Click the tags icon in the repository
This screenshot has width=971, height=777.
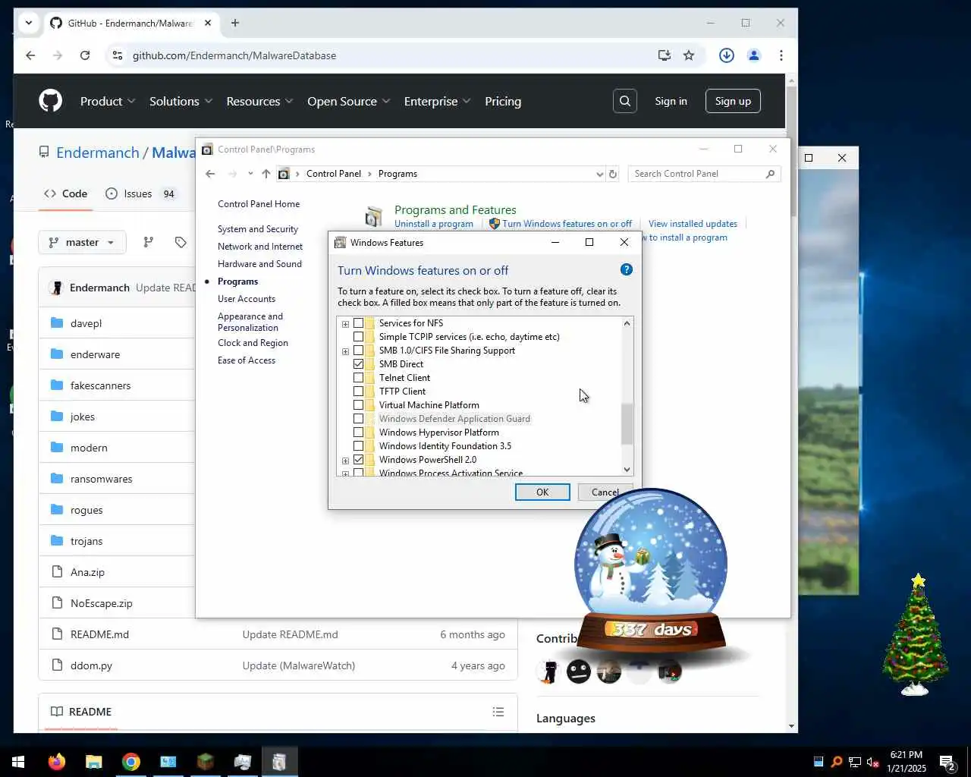tap(181, 242)
